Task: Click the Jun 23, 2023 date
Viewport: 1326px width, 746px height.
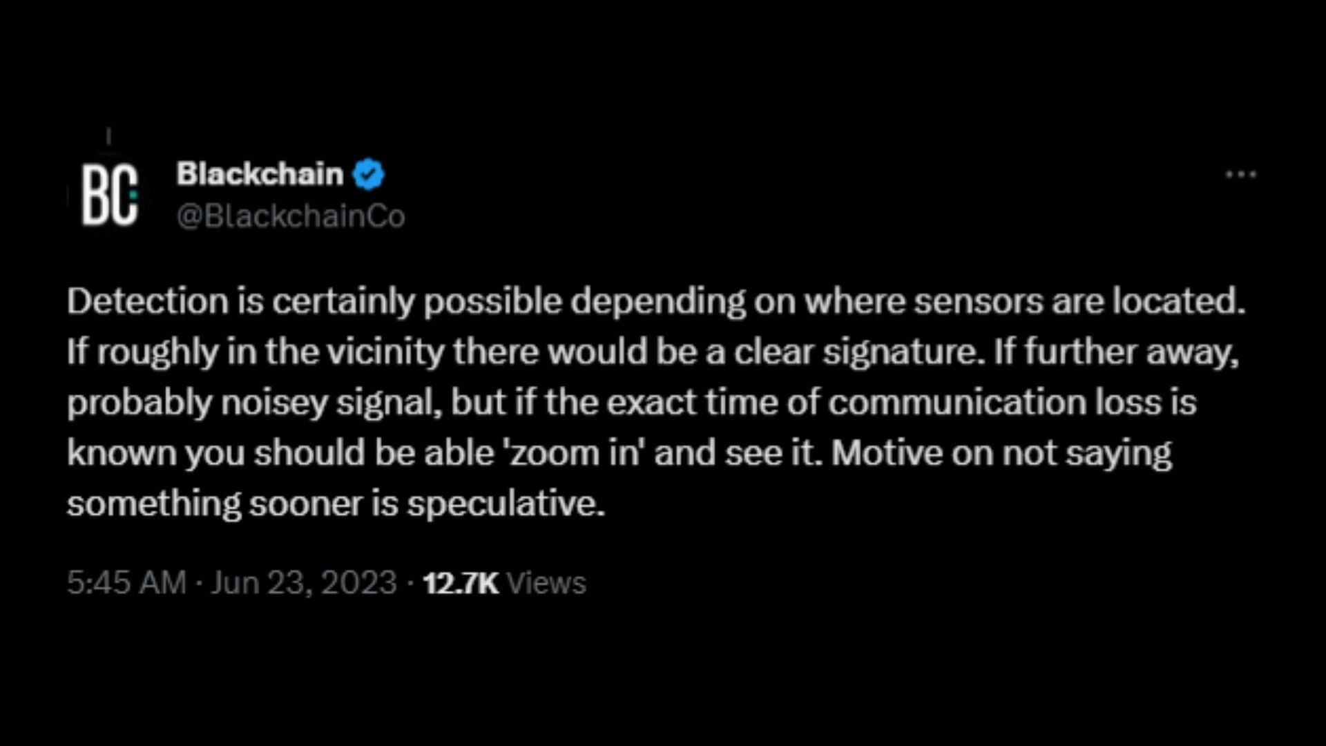Action: [304, 582]
